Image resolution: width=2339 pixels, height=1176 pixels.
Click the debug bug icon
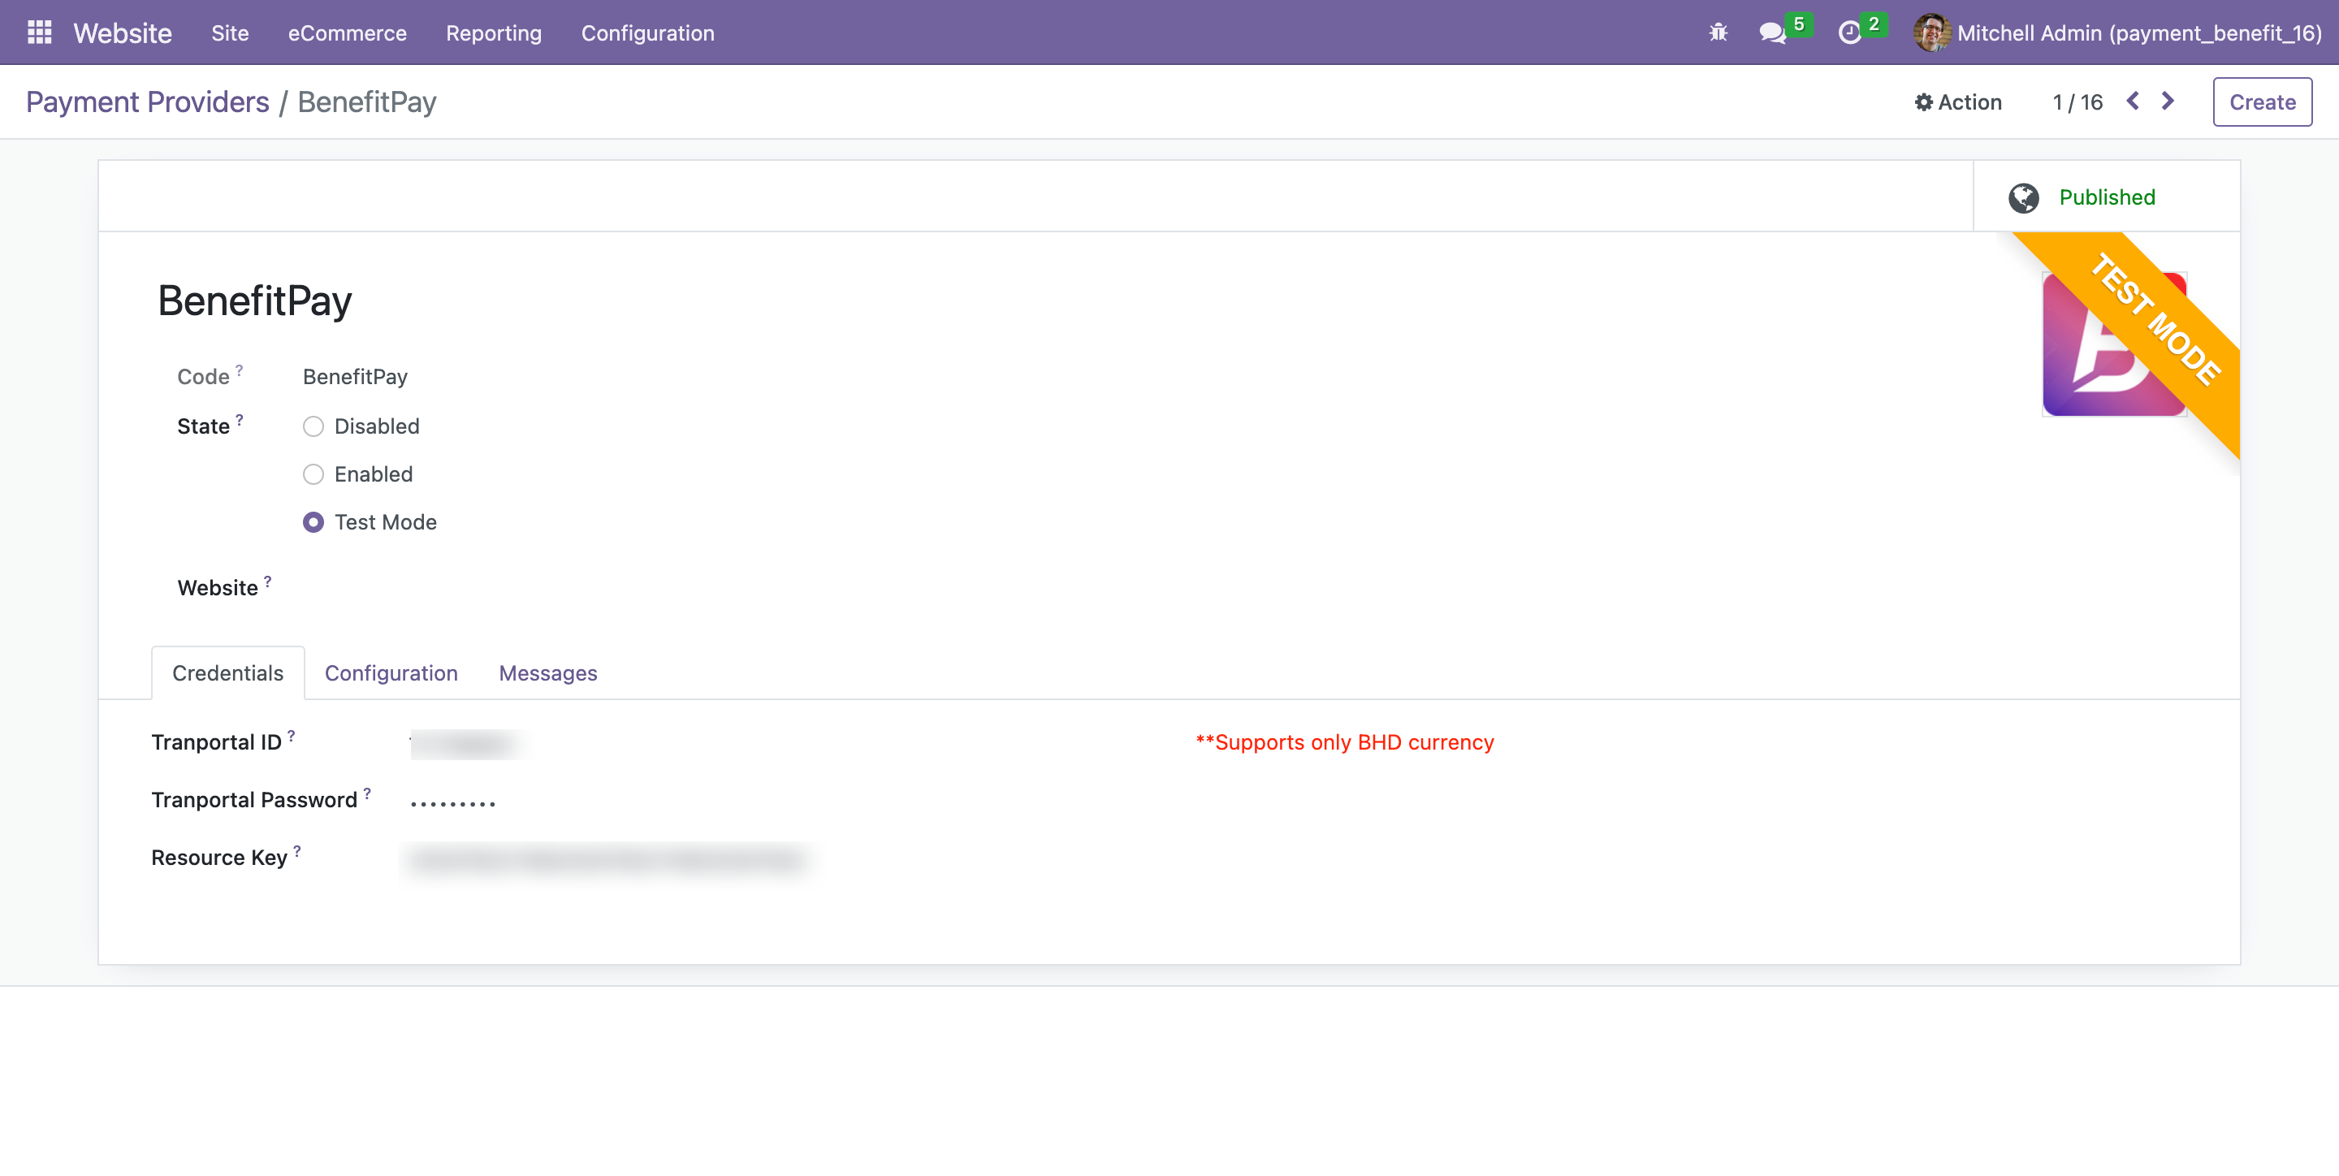point(1718,32)
